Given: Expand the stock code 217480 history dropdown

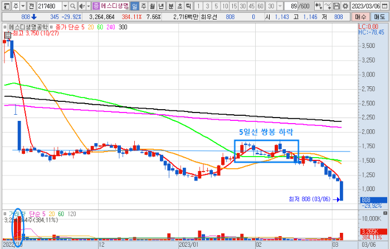Looking at the screenshot, I should [x=65, y=6].
